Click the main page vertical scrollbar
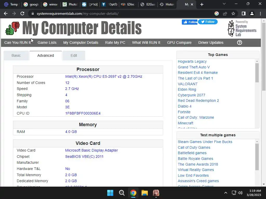 point(264,56)
